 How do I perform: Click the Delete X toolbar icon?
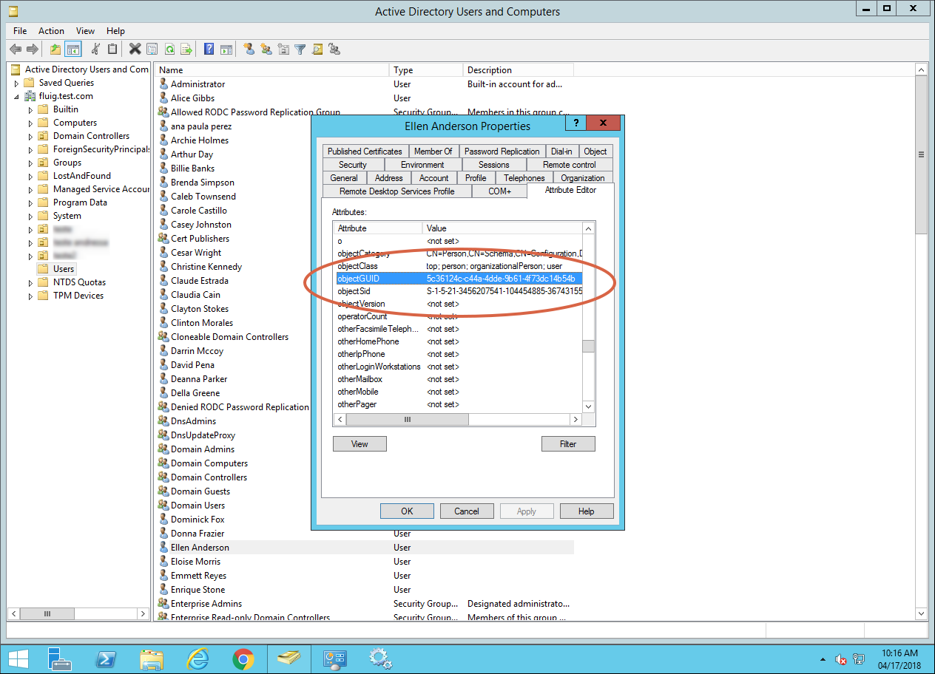click(x=135, y=50)
